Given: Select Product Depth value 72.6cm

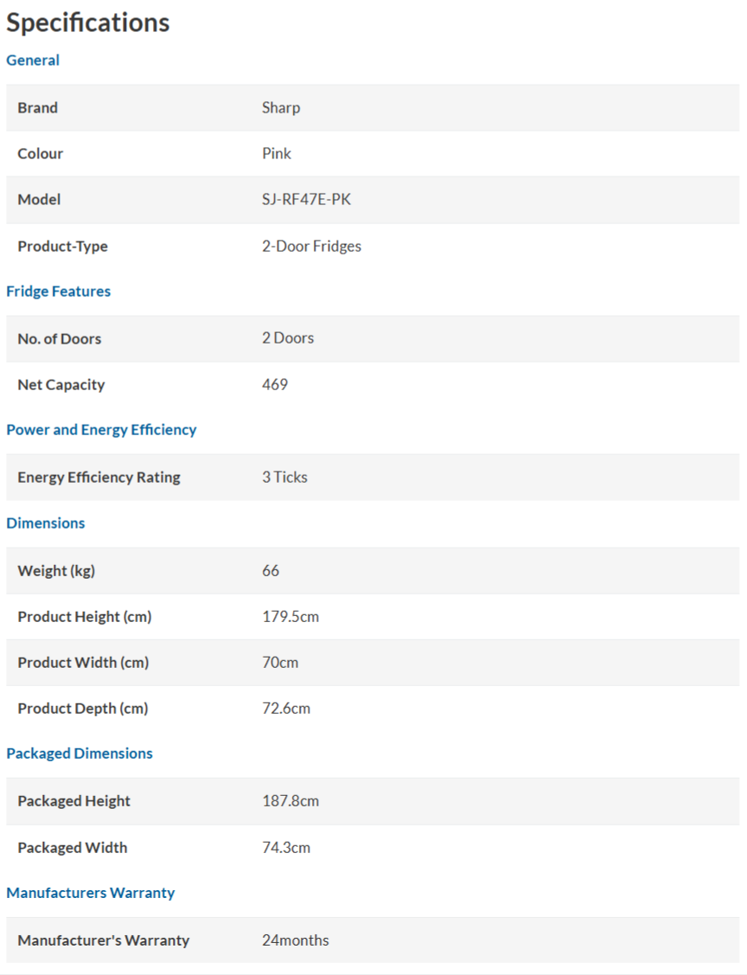Looking at the screenshot, I should click(286, 709).
